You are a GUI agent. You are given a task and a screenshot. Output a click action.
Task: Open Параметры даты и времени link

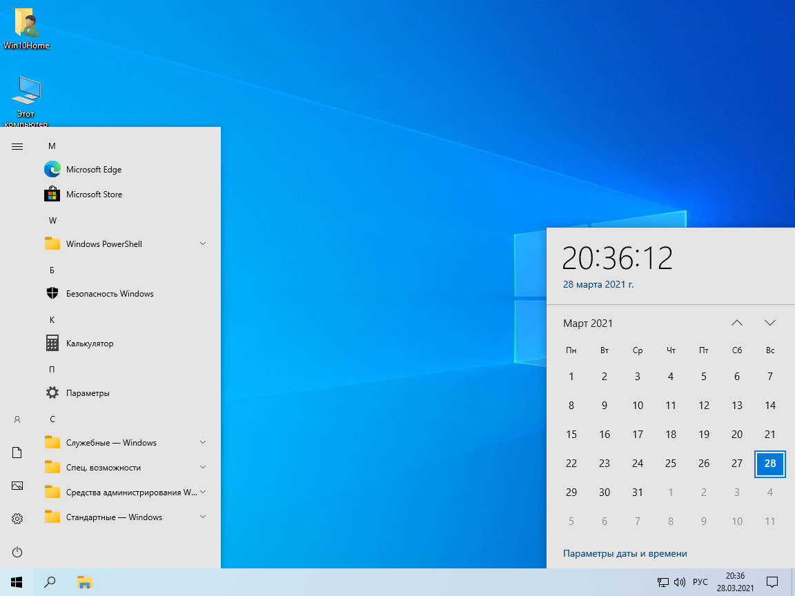point(625,553)
